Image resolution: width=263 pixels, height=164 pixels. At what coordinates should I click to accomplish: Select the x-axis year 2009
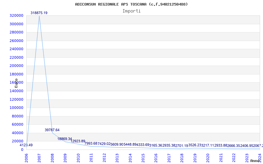(x=65, y=158)
